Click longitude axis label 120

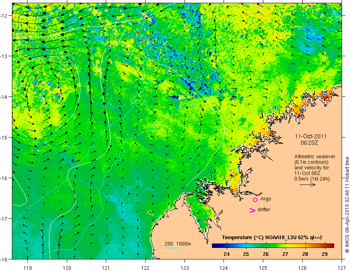[x=67, y=268]
